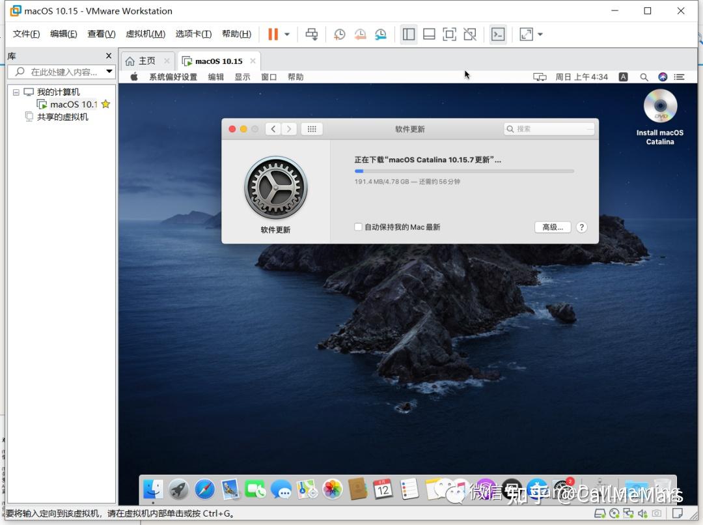Close the macOS 10.15 tab
Screen dimensions: 703x525
[253, 61]
